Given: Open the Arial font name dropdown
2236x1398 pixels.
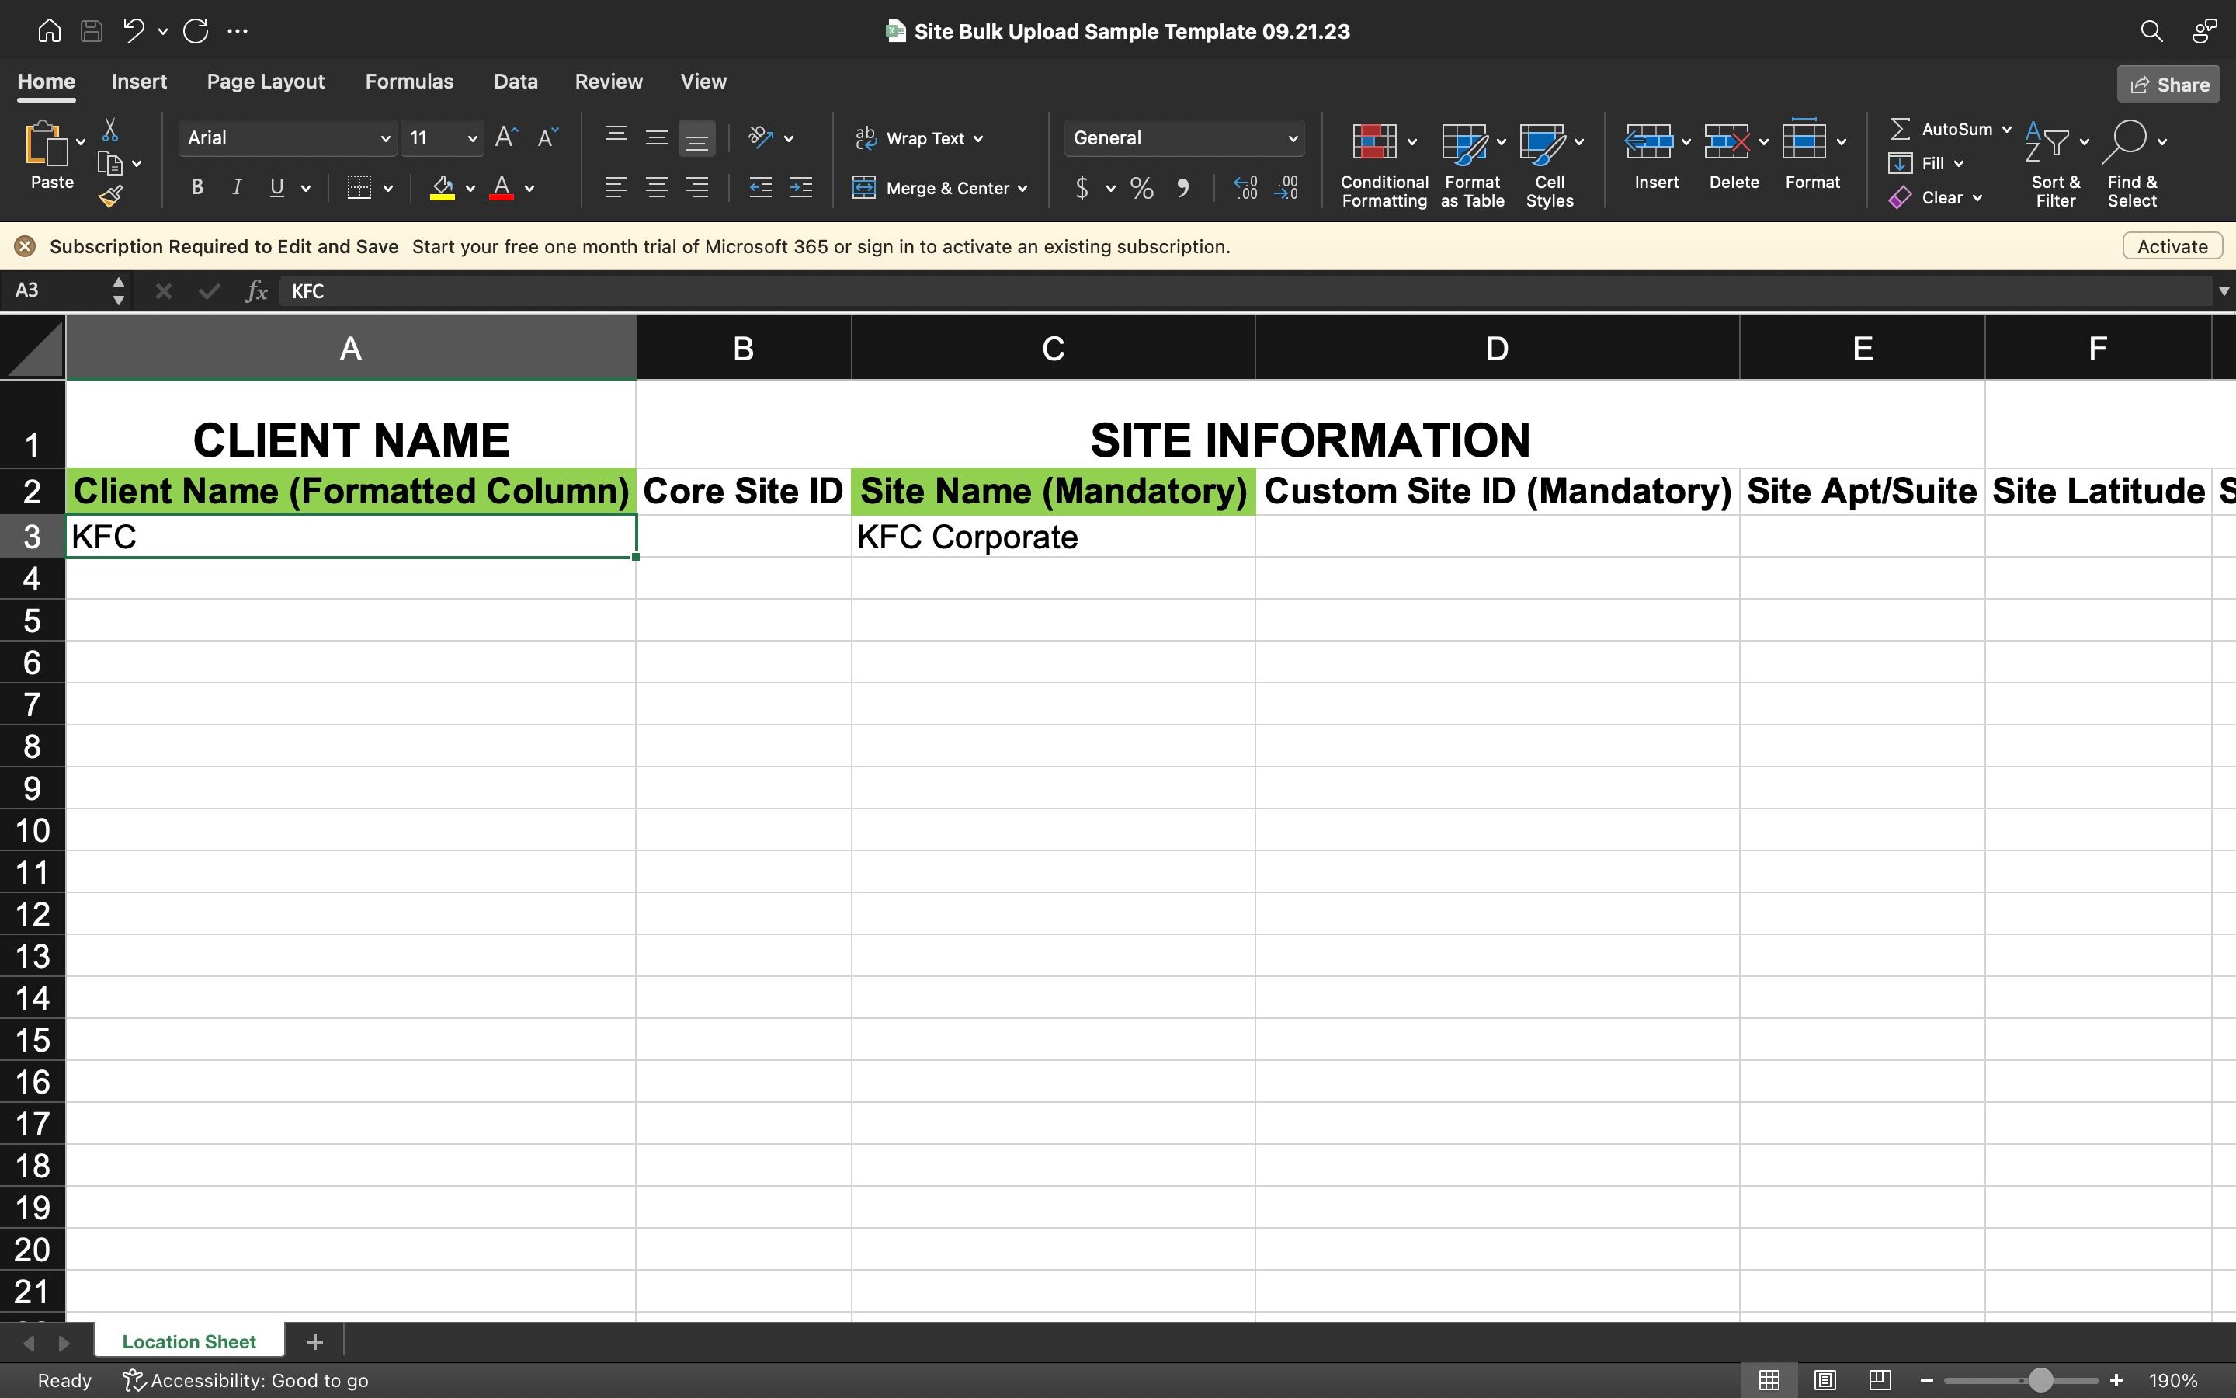Looking at the screenshot, I should 384,139.
